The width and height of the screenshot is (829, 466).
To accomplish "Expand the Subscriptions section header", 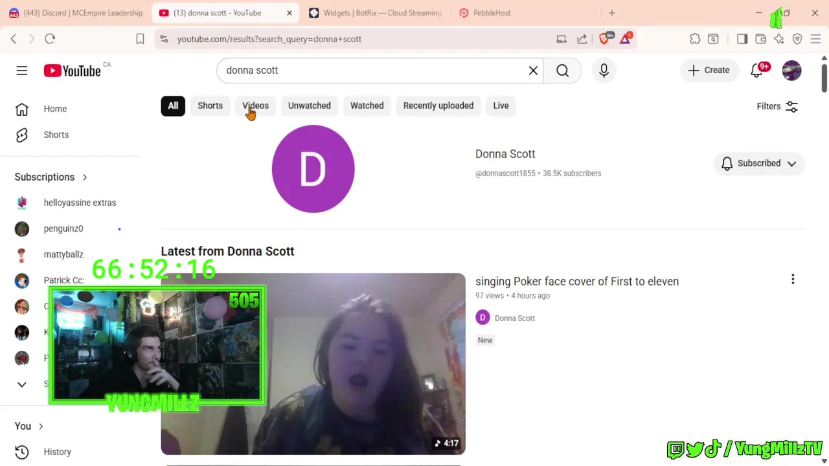I will click(51, 177).
